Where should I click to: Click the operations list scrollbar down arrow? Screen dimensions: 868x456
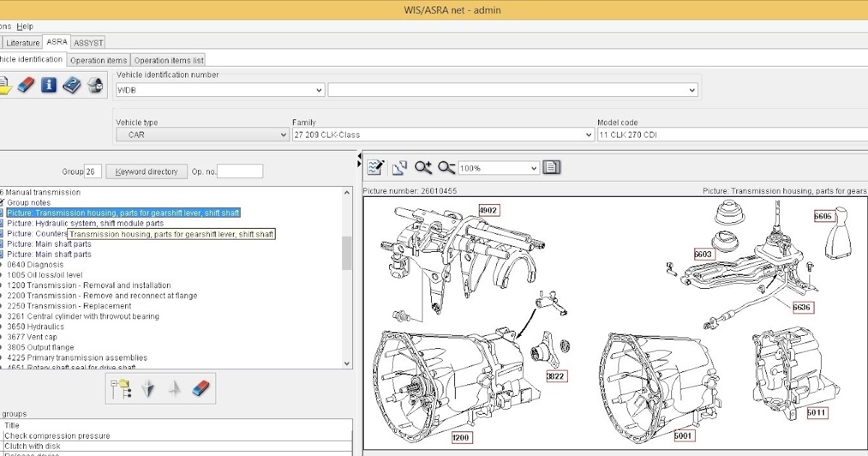[346, 363]
